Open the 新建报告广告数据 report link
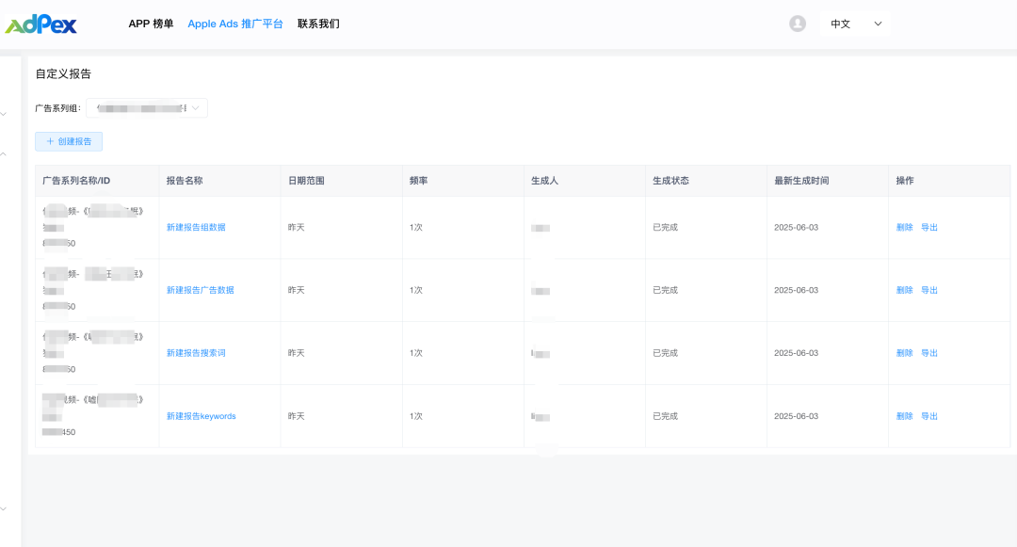This screenshot has width=1017, height=547. tap(200, 290)
